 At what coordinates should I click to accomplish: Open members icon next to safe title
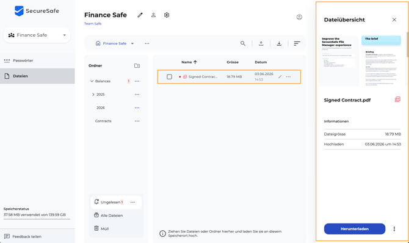153,15
